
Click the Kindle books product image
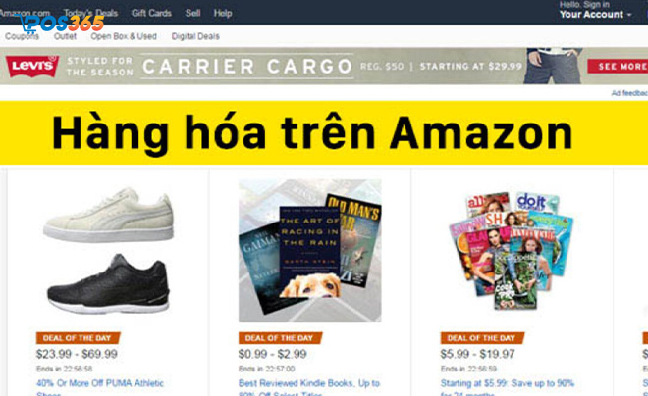pos(309,250)
